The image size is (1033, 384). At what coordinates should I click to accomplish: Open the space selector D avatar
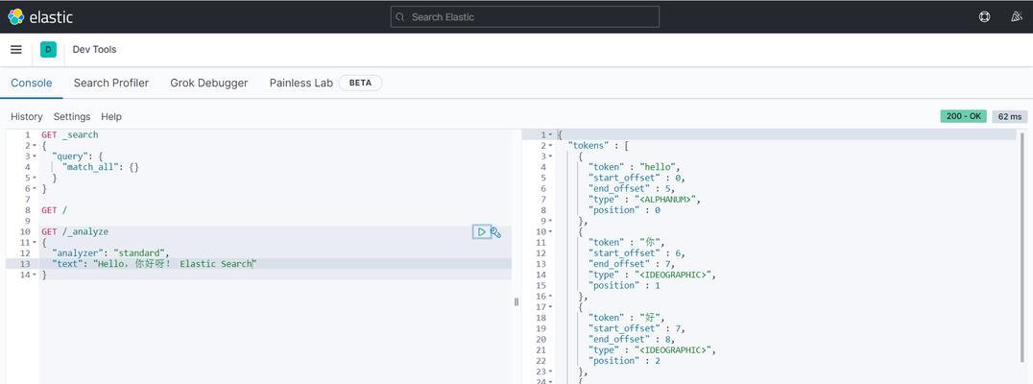point(48,50)
